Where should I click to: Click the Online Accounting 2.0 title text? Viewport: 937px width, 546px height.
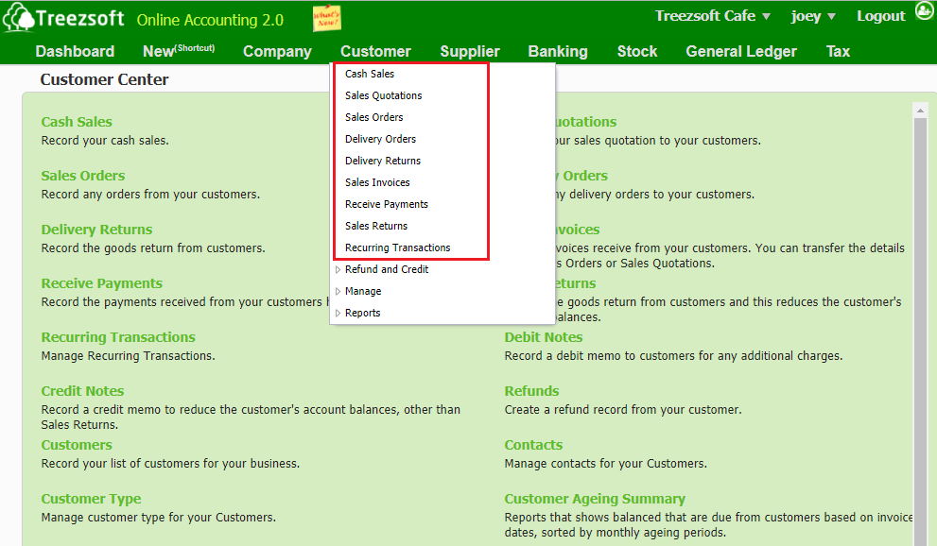[210, 20]
